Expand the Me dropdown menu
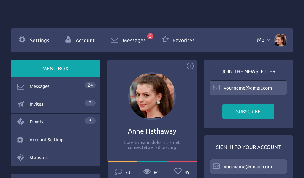The width and height of the screenshot is (304, 178). (263, 40)
